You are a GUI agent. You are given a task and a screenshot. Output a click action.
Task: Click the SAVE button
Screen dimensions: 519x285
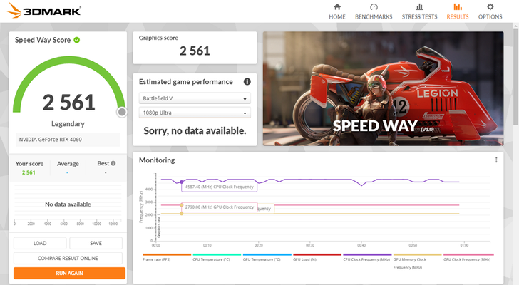[x=96, y=243]
